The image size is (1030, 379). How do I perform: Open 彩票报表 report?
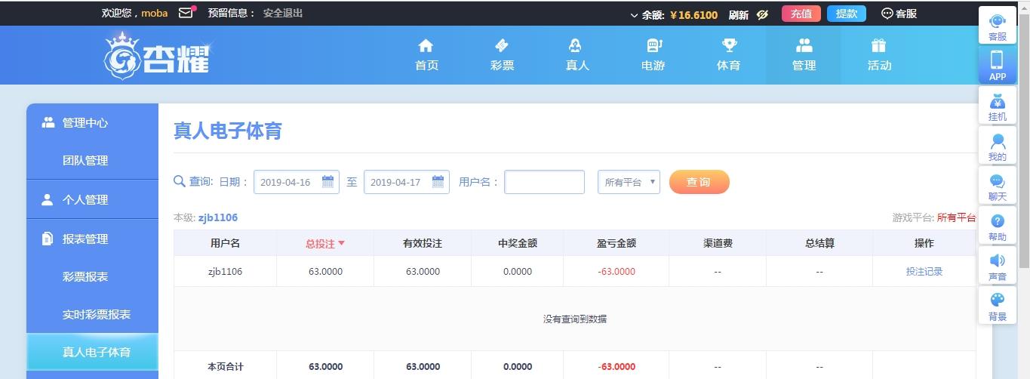92,276
